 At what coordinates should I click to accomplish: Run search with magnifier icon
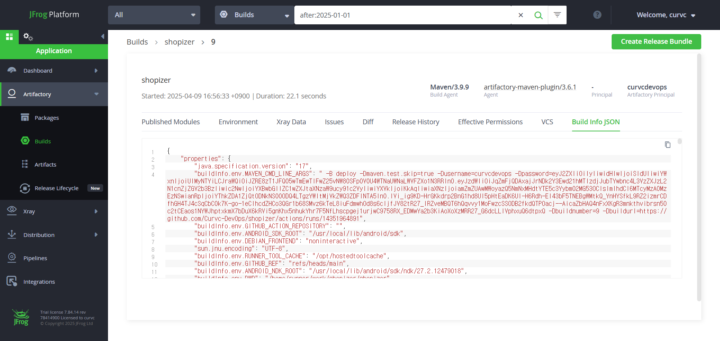(x=538, y=15)
